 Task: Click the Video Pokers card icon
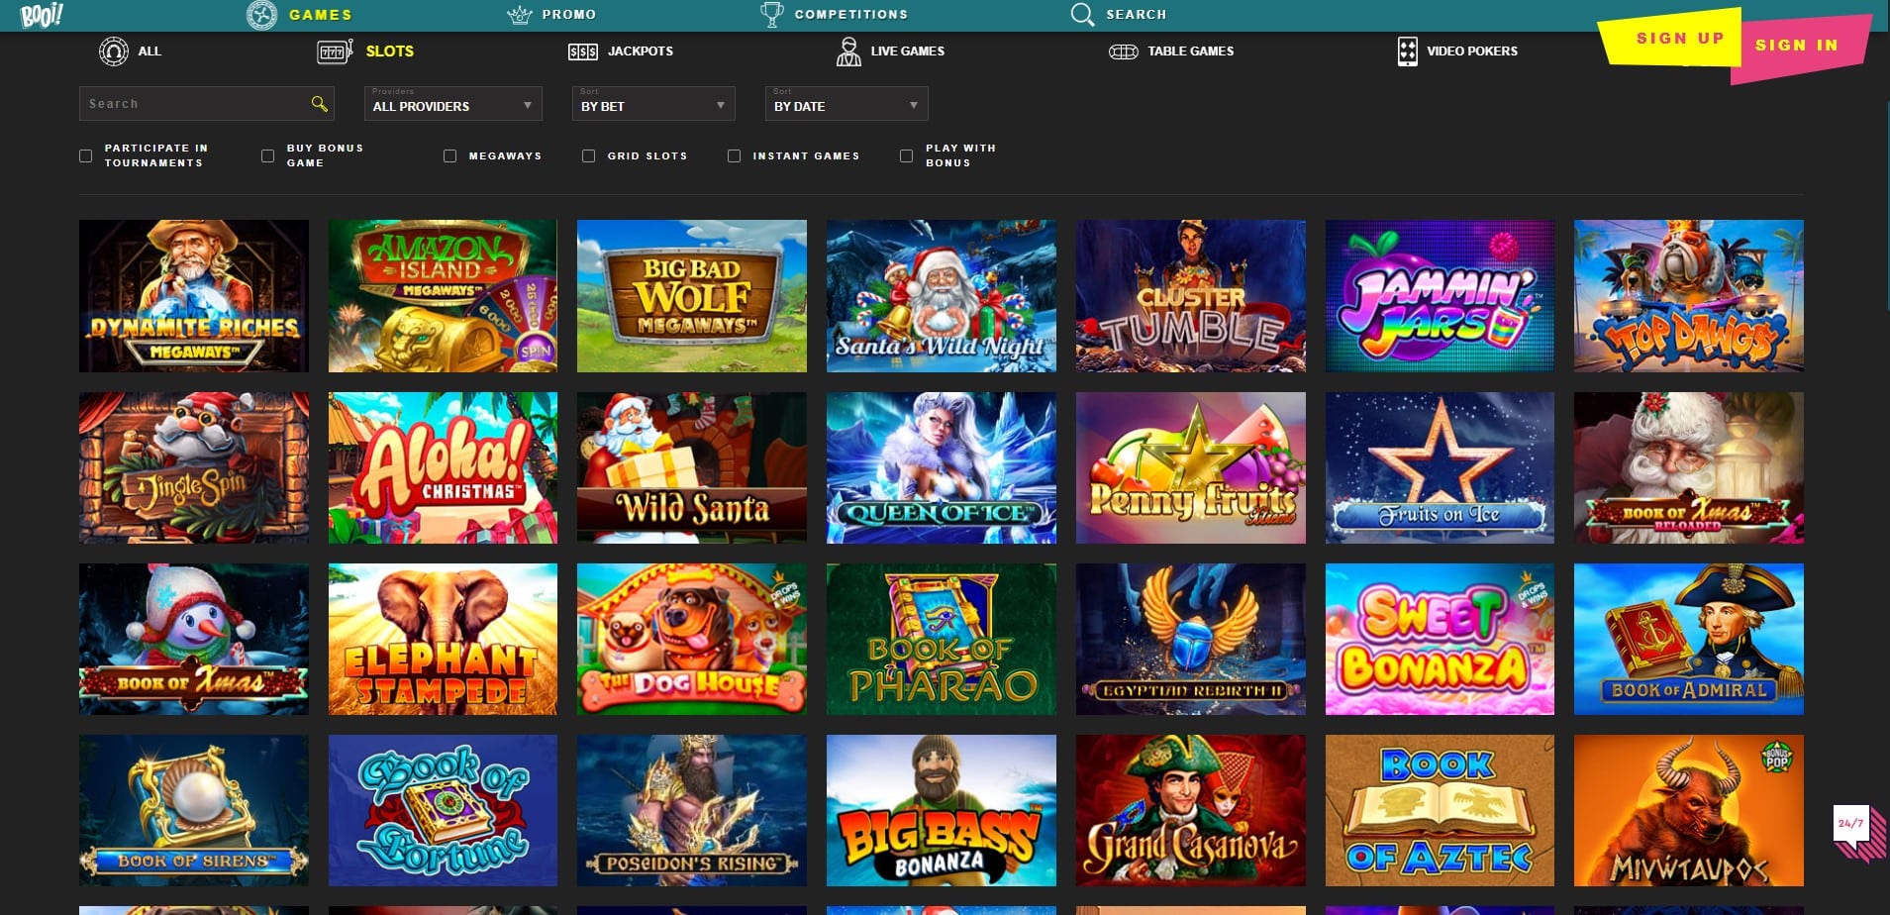tap(1407, 51)
